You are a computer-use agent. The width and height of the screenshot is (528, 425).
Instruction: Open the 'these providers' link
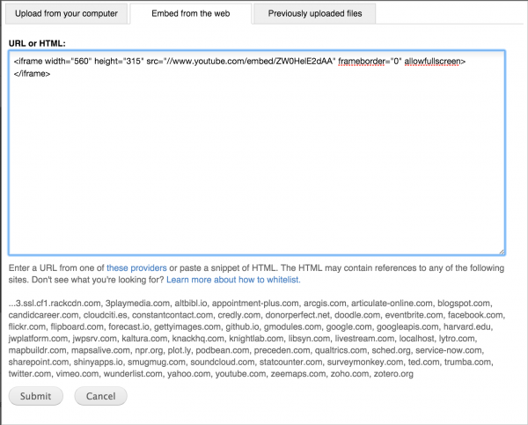coord(136,268)
